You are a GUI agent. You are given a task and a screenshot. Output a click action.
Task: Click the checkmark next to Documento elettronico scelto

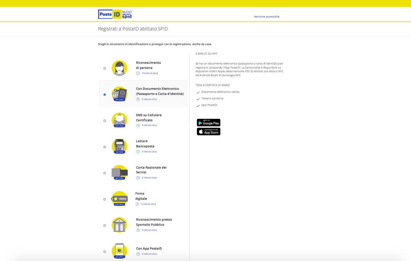click(x=198, y=92)
